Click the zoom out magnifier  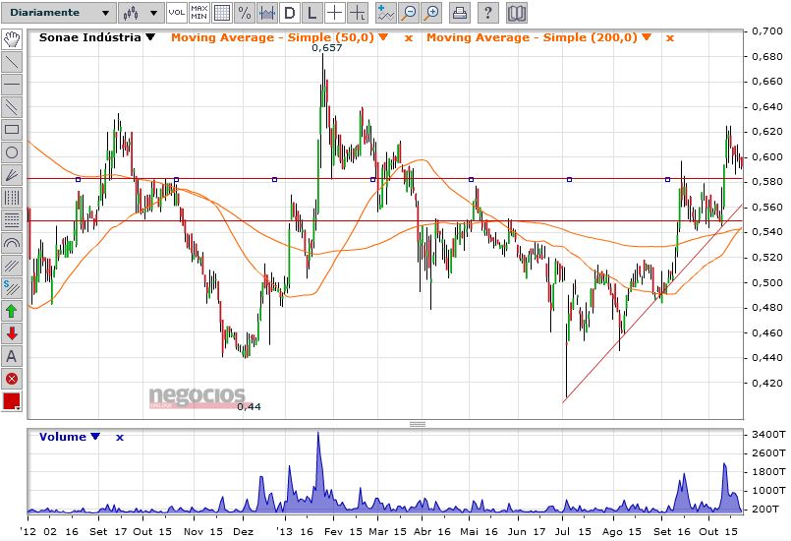coord(409,13)
